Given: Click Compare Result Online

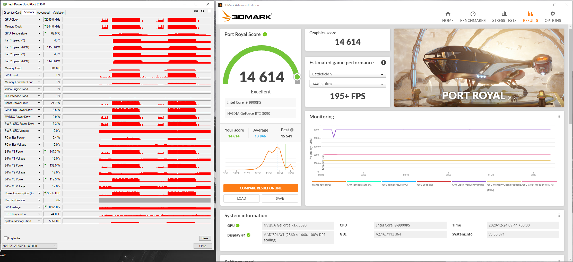Looking at the screenshot, I should pos(261,188).
